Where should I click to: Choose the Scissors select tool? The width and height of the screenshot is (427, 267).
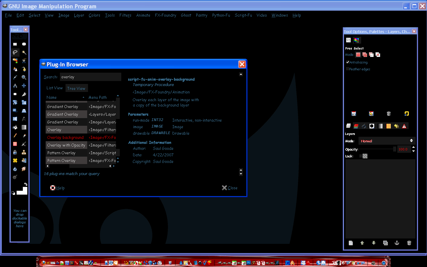[24, 61]
